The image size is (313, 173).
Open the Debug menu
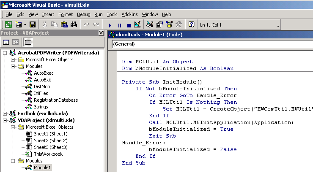pos(83,14)
